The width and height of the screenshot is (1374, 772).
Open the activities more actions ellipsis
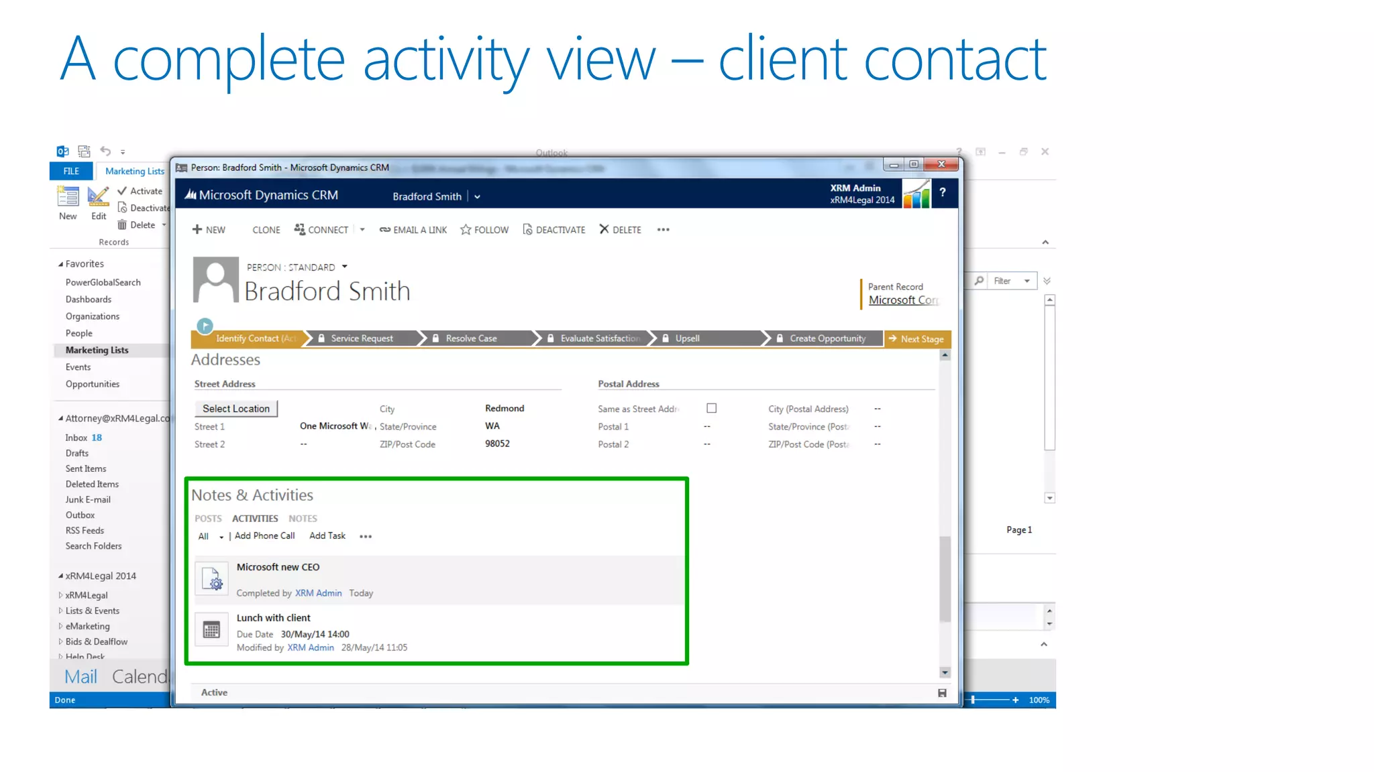(366, 537)
